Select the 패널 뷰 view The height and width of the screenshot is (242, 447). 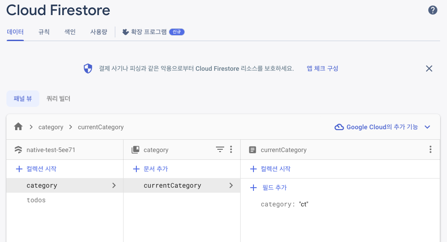[23, 99]
